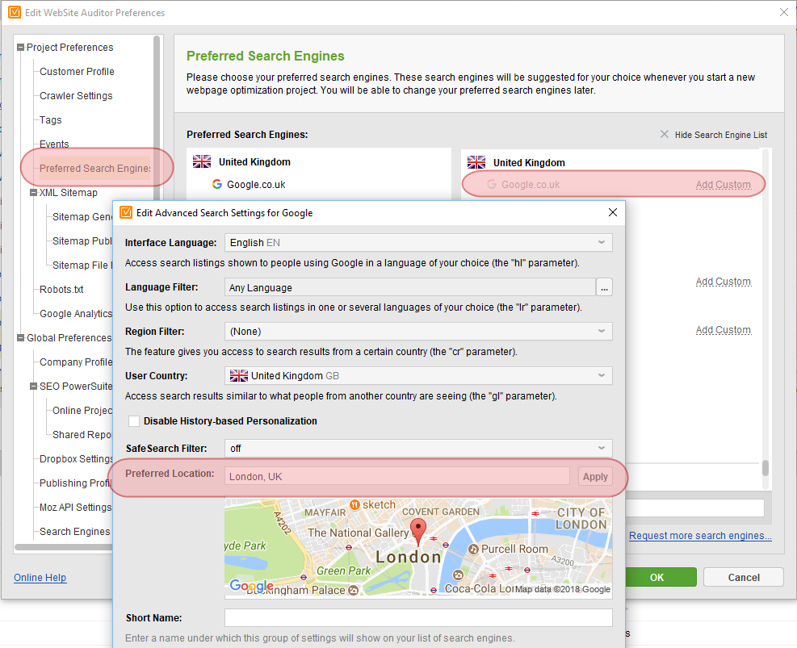The height and width of the screenshot is (648, 797).
Task: Open Dropbox Settings preferences
Action: 76,459
